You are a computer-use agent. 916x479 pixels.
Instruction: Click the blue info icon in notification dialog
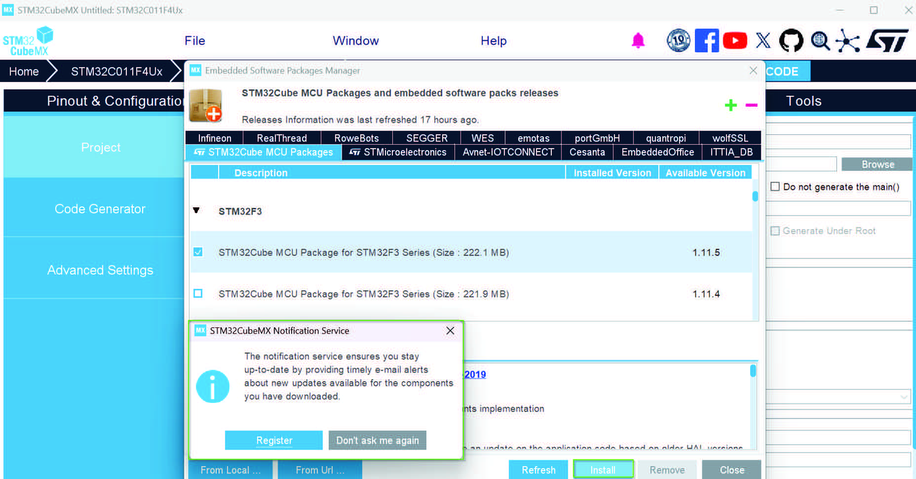tap(213, 387)
